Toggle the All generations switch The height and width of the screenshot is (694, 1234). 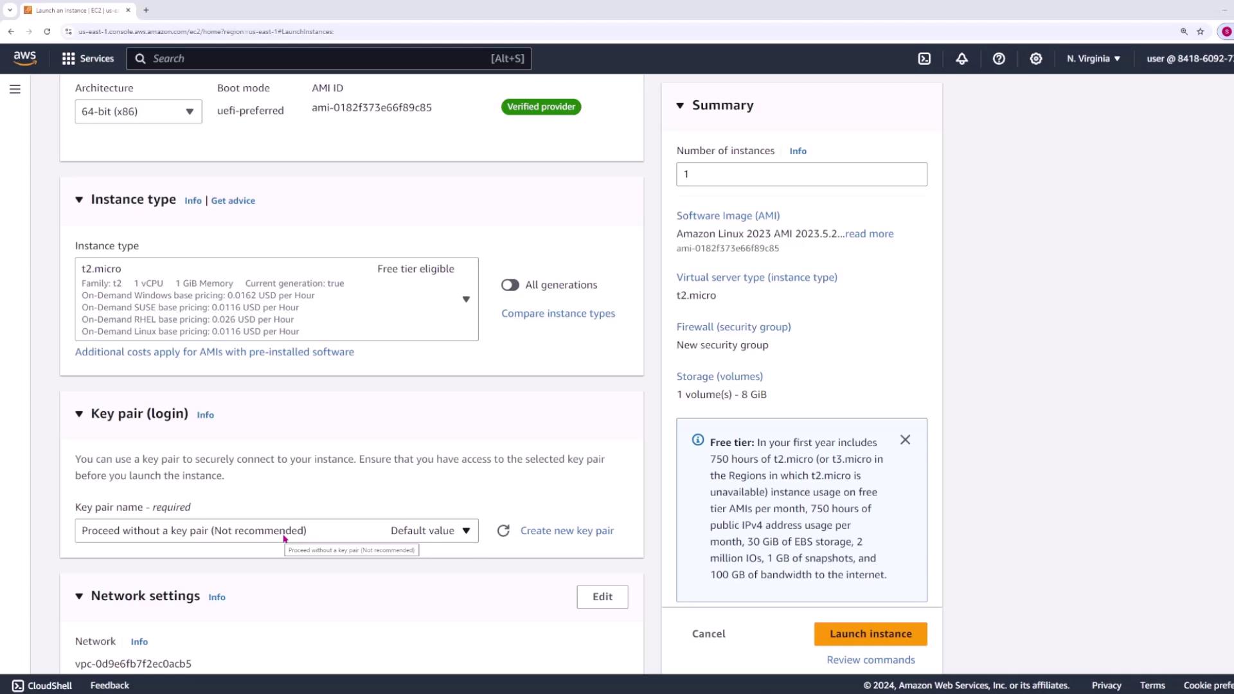510,285
